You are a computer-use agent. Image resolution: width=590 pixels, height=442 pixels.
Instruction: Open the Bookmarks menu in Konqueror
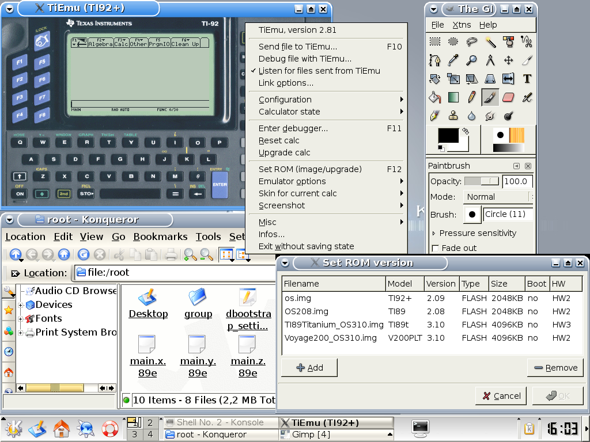[160, 237]
